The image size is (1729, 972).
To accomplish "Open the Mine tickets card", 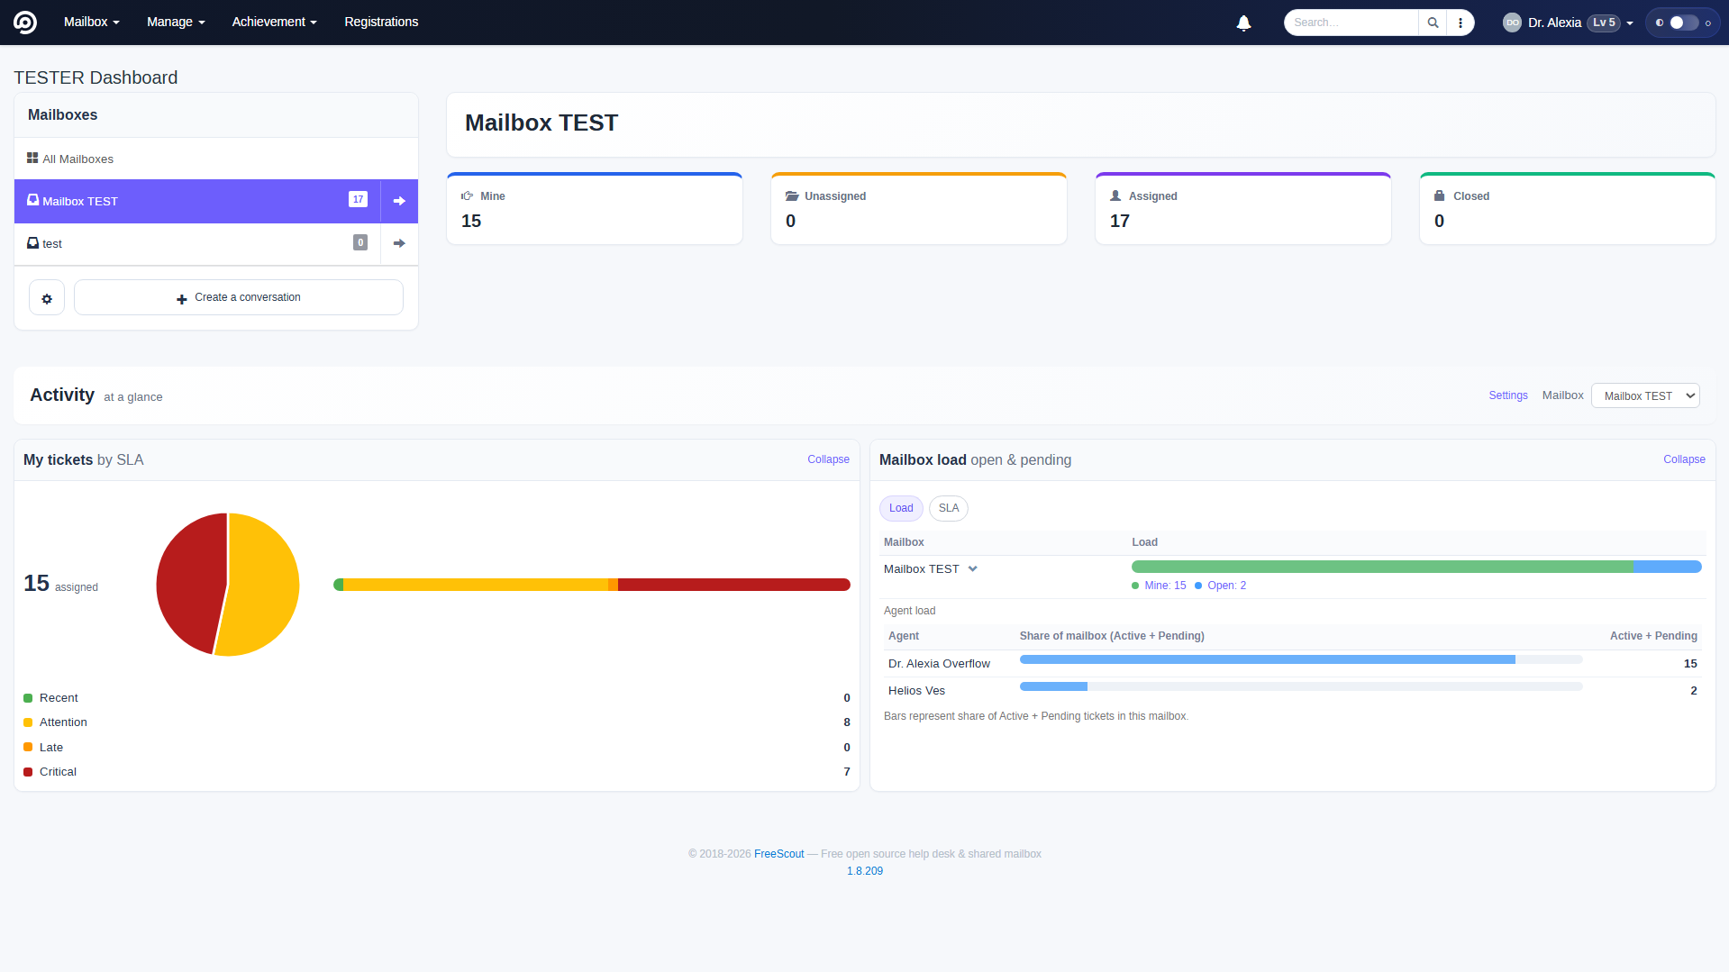I will coord(595,208).
